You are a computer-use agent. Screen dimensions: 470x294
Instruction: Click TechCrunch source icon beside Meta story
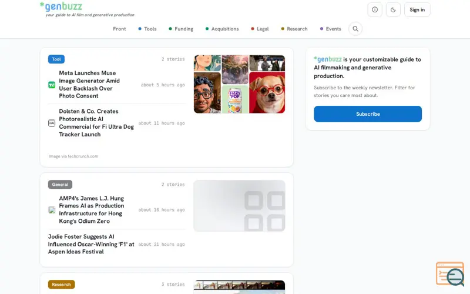[52, 85]
